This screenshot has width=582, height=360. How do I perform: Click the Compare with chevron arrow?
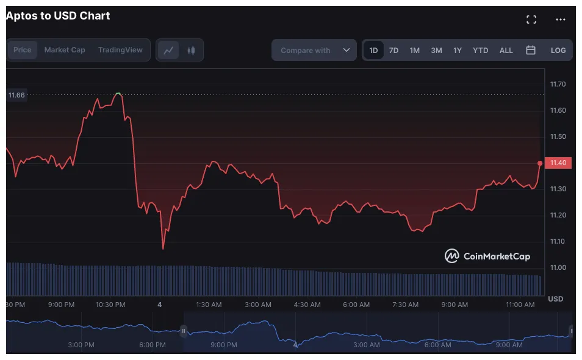(346, 50)
